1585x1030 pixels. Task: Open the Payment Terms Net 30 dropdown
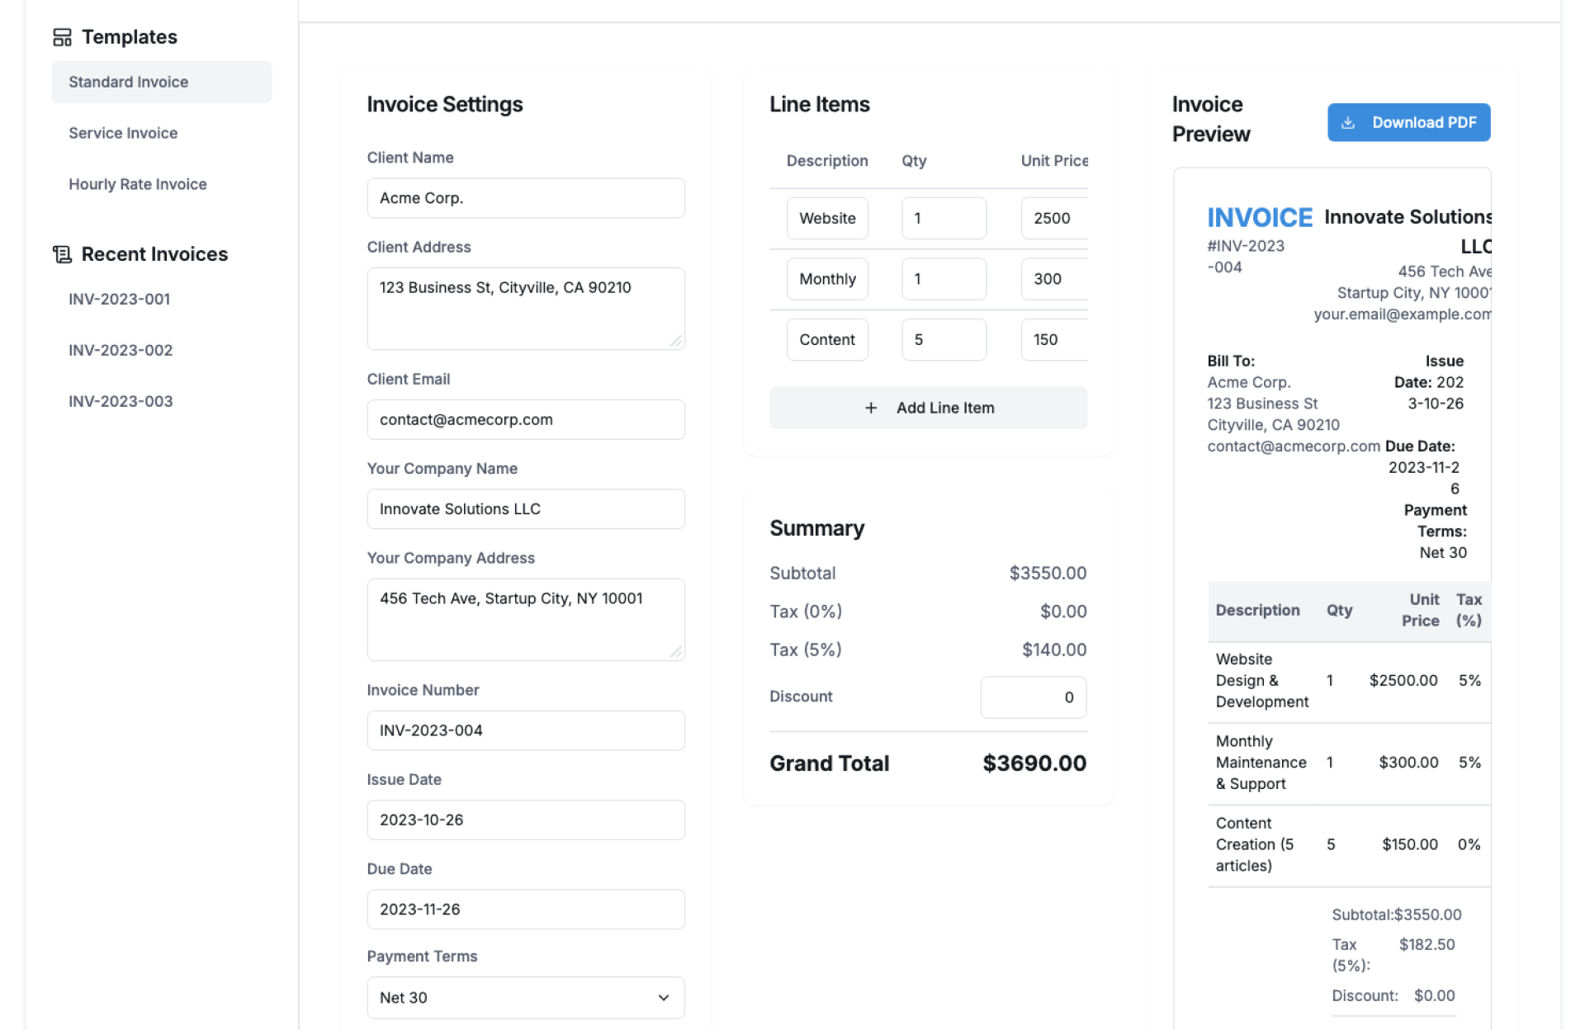[525, 997]
